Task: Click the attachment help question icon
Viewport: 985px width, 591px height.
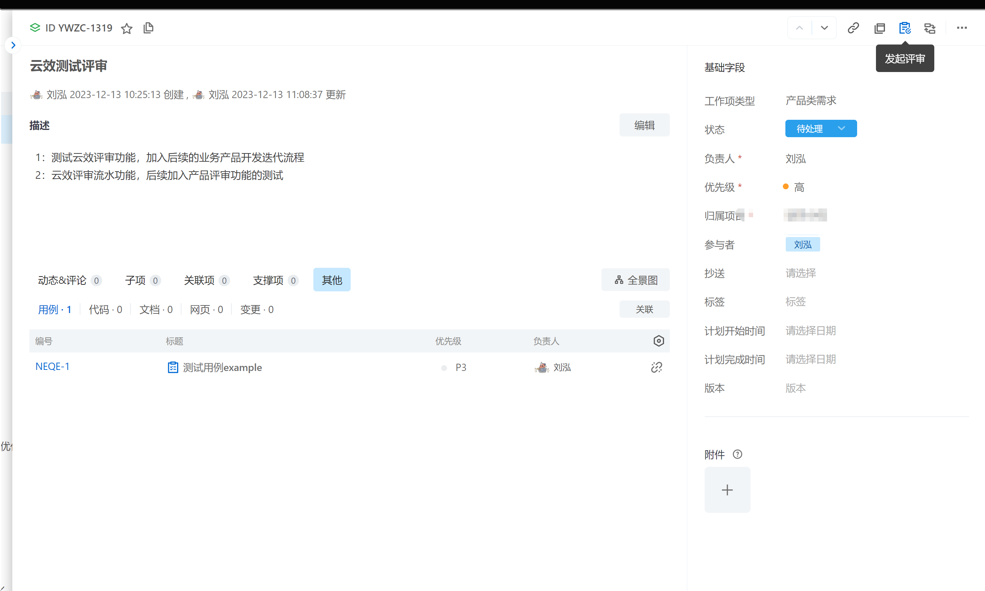Action: click(x=738, y=455)
